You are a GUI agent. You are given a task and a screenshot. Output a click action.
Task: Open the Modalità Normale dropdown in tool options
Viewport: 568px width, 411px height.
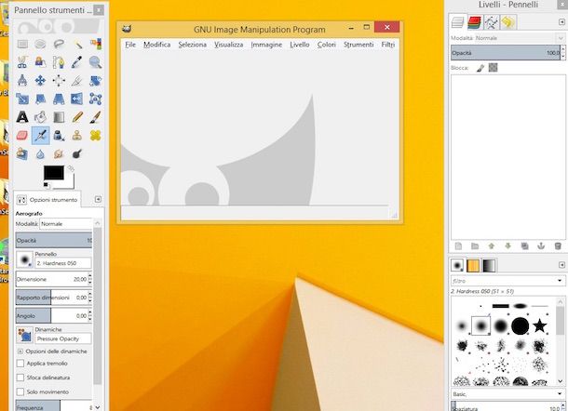click(x=66, y=224)
